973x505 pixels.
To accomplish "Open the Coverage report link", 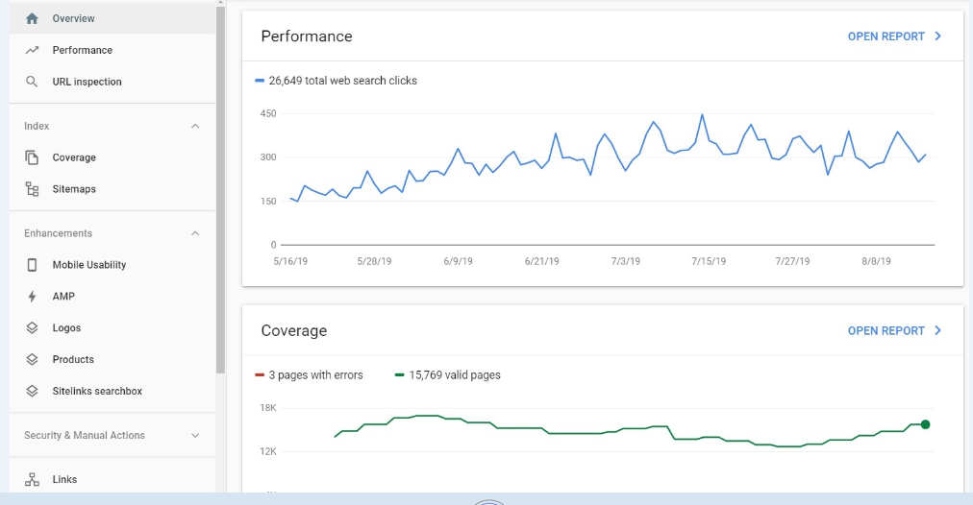I will [x=886, y=331].
